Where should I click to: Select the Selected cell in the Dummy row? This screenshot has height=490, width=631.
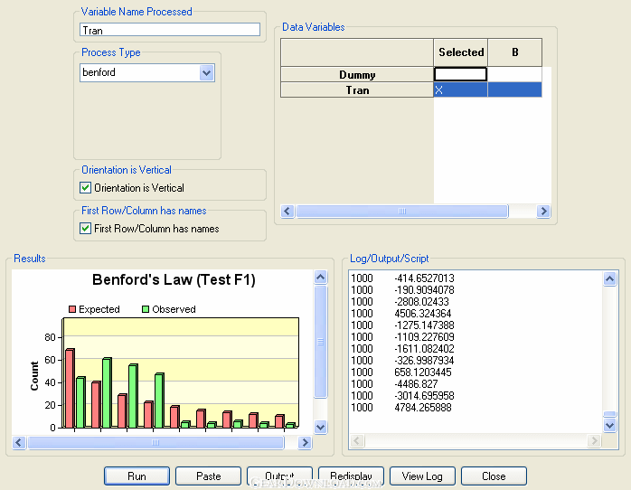pyautogui.click(x=460, y=74)
